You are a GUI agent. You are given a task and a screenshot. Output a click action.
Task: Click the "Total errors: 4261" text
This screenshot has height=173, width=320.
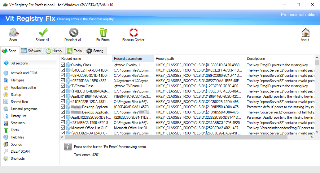click(x=87, y=155)
